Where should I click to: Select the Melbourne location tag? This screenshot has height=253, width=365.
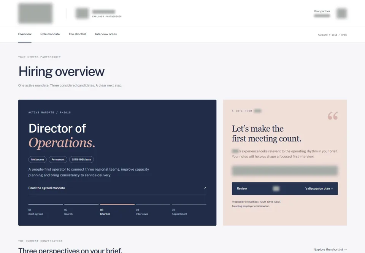point(38,160)
